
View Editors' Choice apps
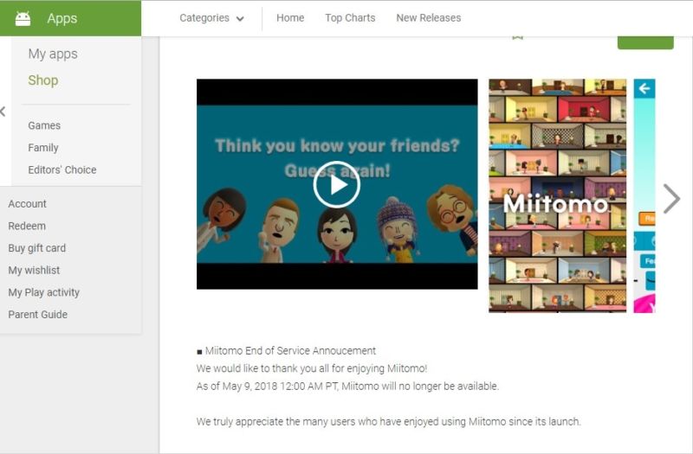(62, 169)
